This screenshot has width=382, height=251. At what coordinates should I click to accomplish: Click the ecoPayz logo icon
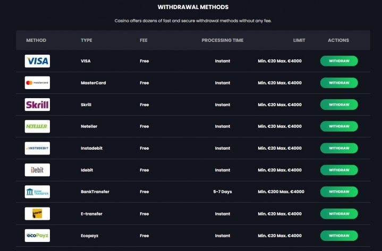click(x=37, y=236)
